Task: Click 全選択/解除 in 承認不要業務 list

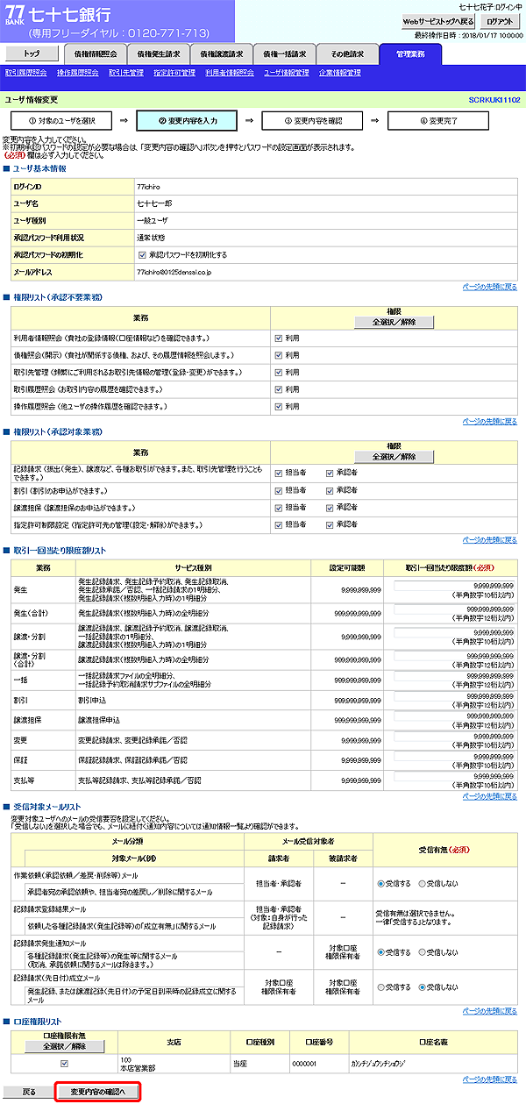Action: (394, 322)
